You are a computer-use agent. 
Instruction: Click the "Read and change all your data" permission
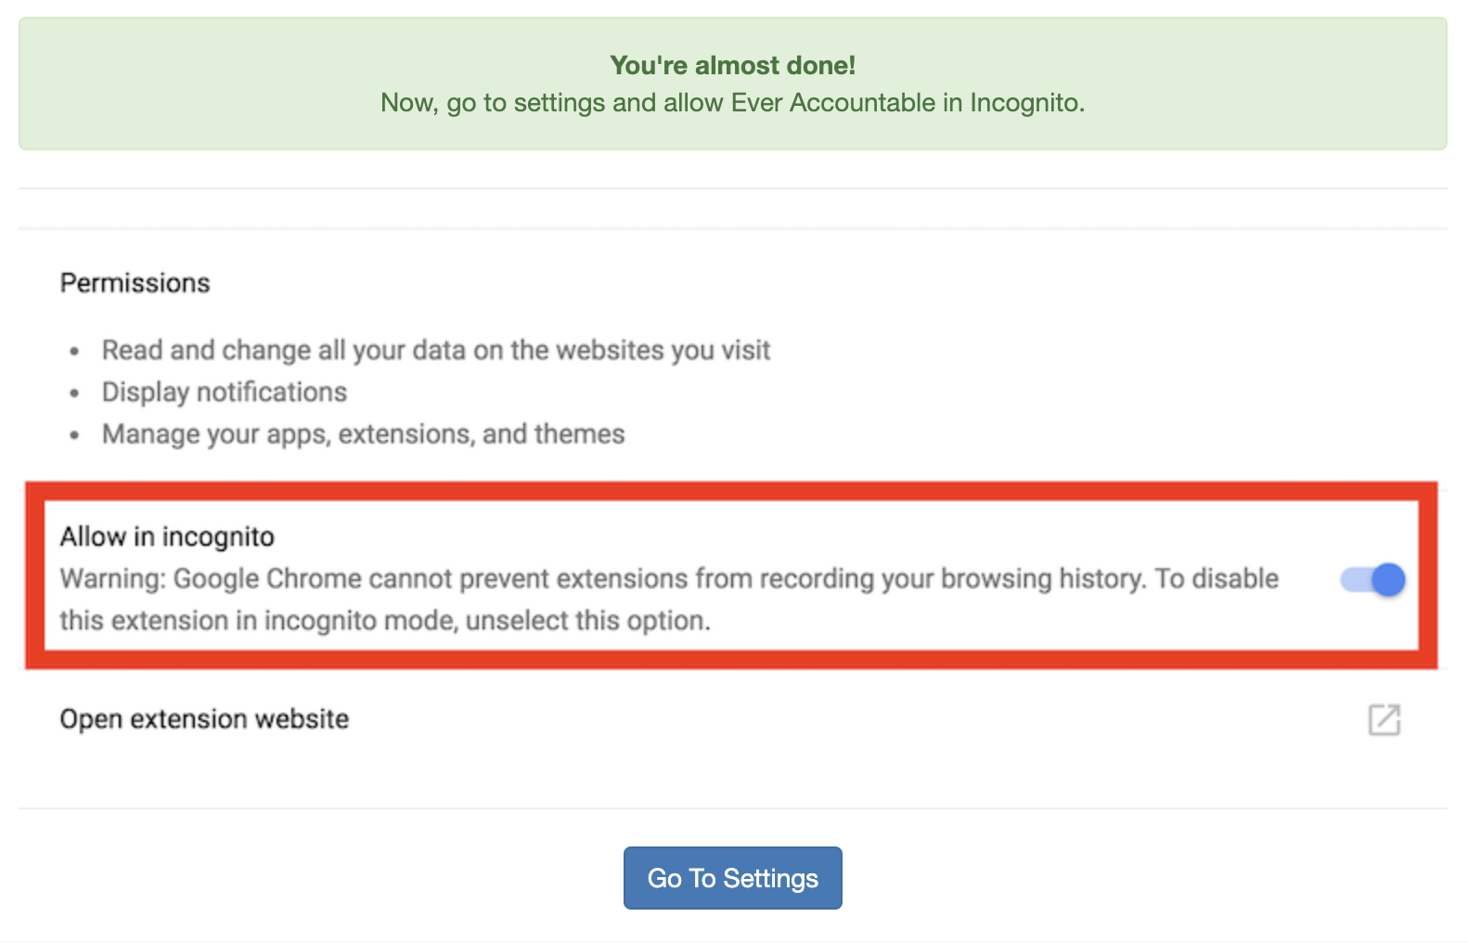[436, 350]
